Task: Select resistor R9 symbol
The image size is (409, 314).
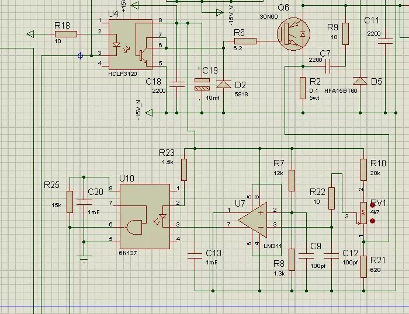Action: 346,34
